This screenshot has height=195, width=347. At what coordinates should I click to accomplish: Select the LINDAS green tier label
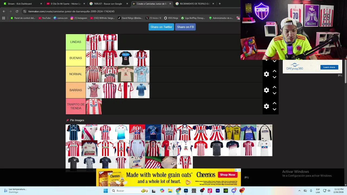[x=76, y=42]
